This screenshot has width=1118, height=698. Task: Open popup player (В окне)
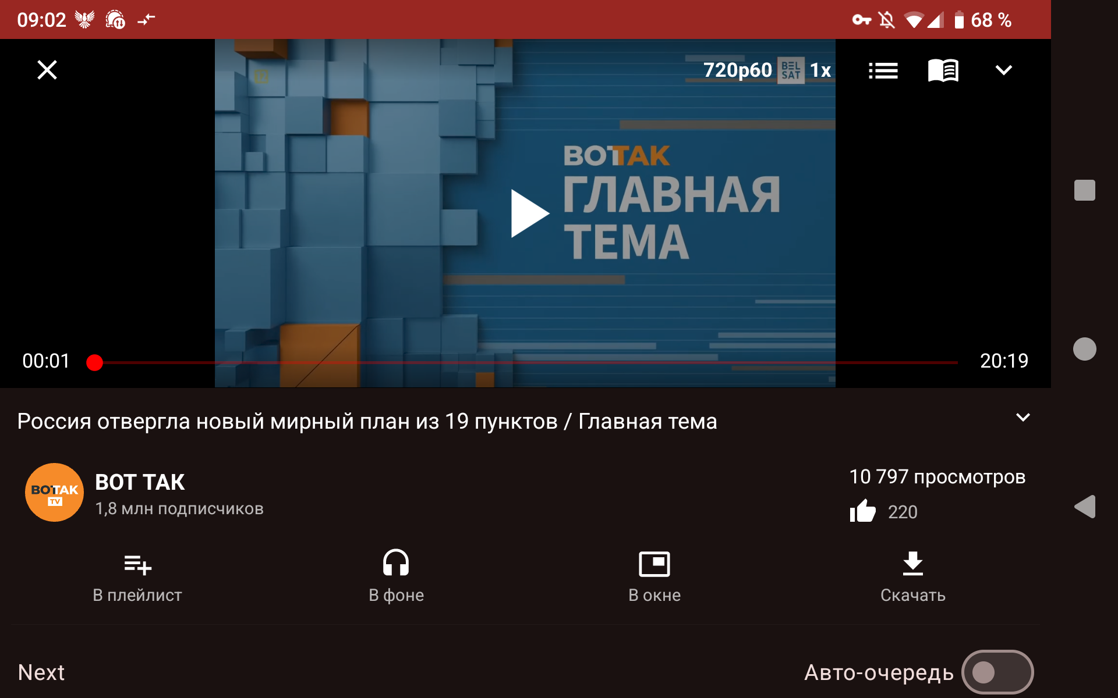(654, 576)
